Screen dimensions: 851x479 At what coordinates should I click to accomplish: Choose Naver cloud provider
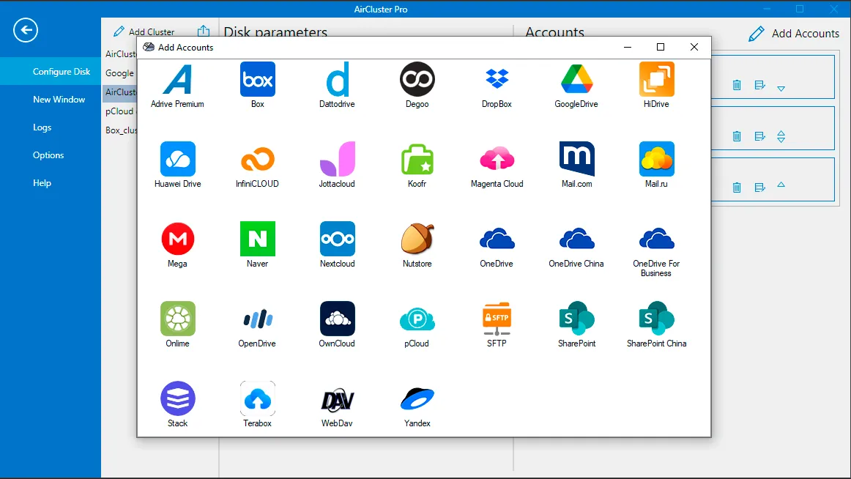pos(257,239)
